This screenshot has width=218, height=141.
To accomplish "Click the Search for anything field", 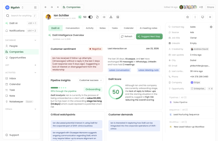I will 21,16.
